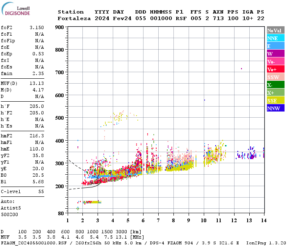Click the RSF P1 header value
This screenshot has width=287, height=246.
(181, 18)
